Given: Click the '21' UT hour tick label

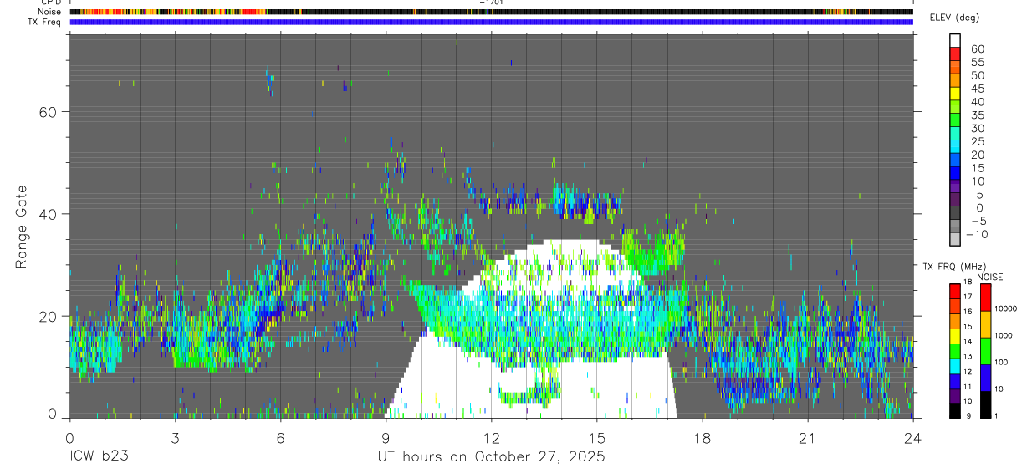Looking at the screenshot, I should point(807,439).
